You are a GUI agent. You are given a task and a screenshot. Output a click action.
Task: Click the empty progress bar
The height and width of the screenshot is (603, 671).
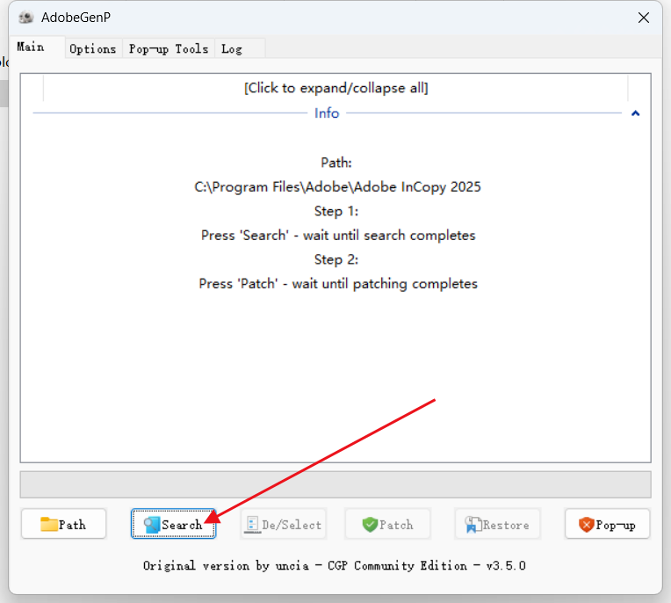[335, 484]
